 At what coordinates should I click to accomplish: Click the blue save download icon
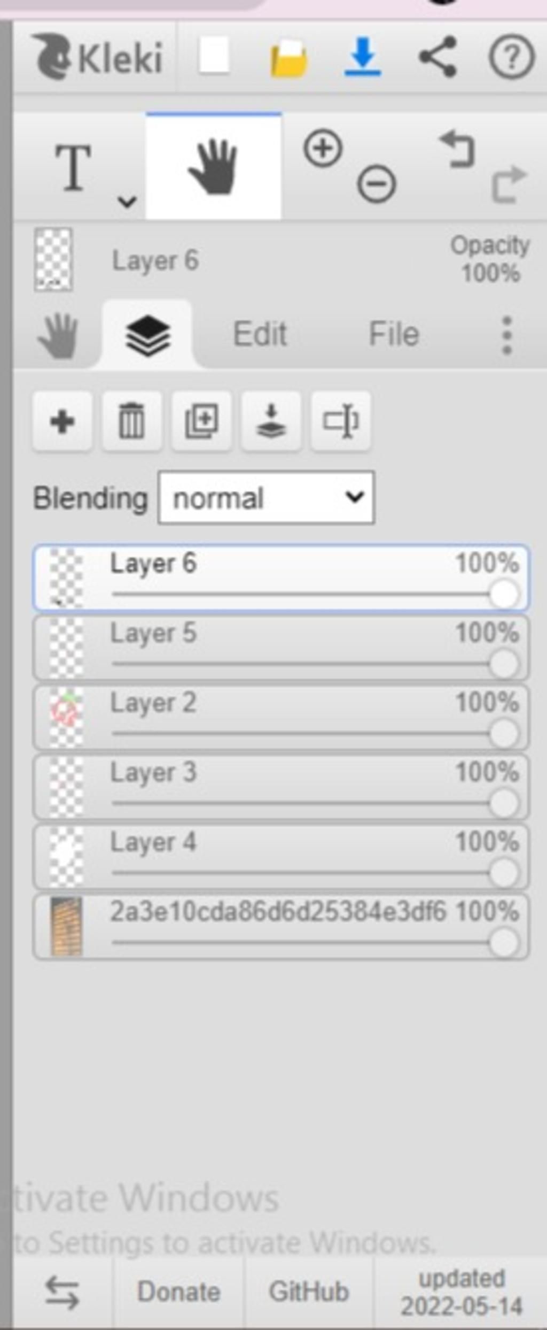pos(363,56)
